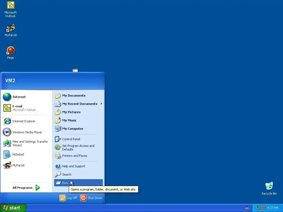Open Printers and Faxes

[x=78, y=156]
